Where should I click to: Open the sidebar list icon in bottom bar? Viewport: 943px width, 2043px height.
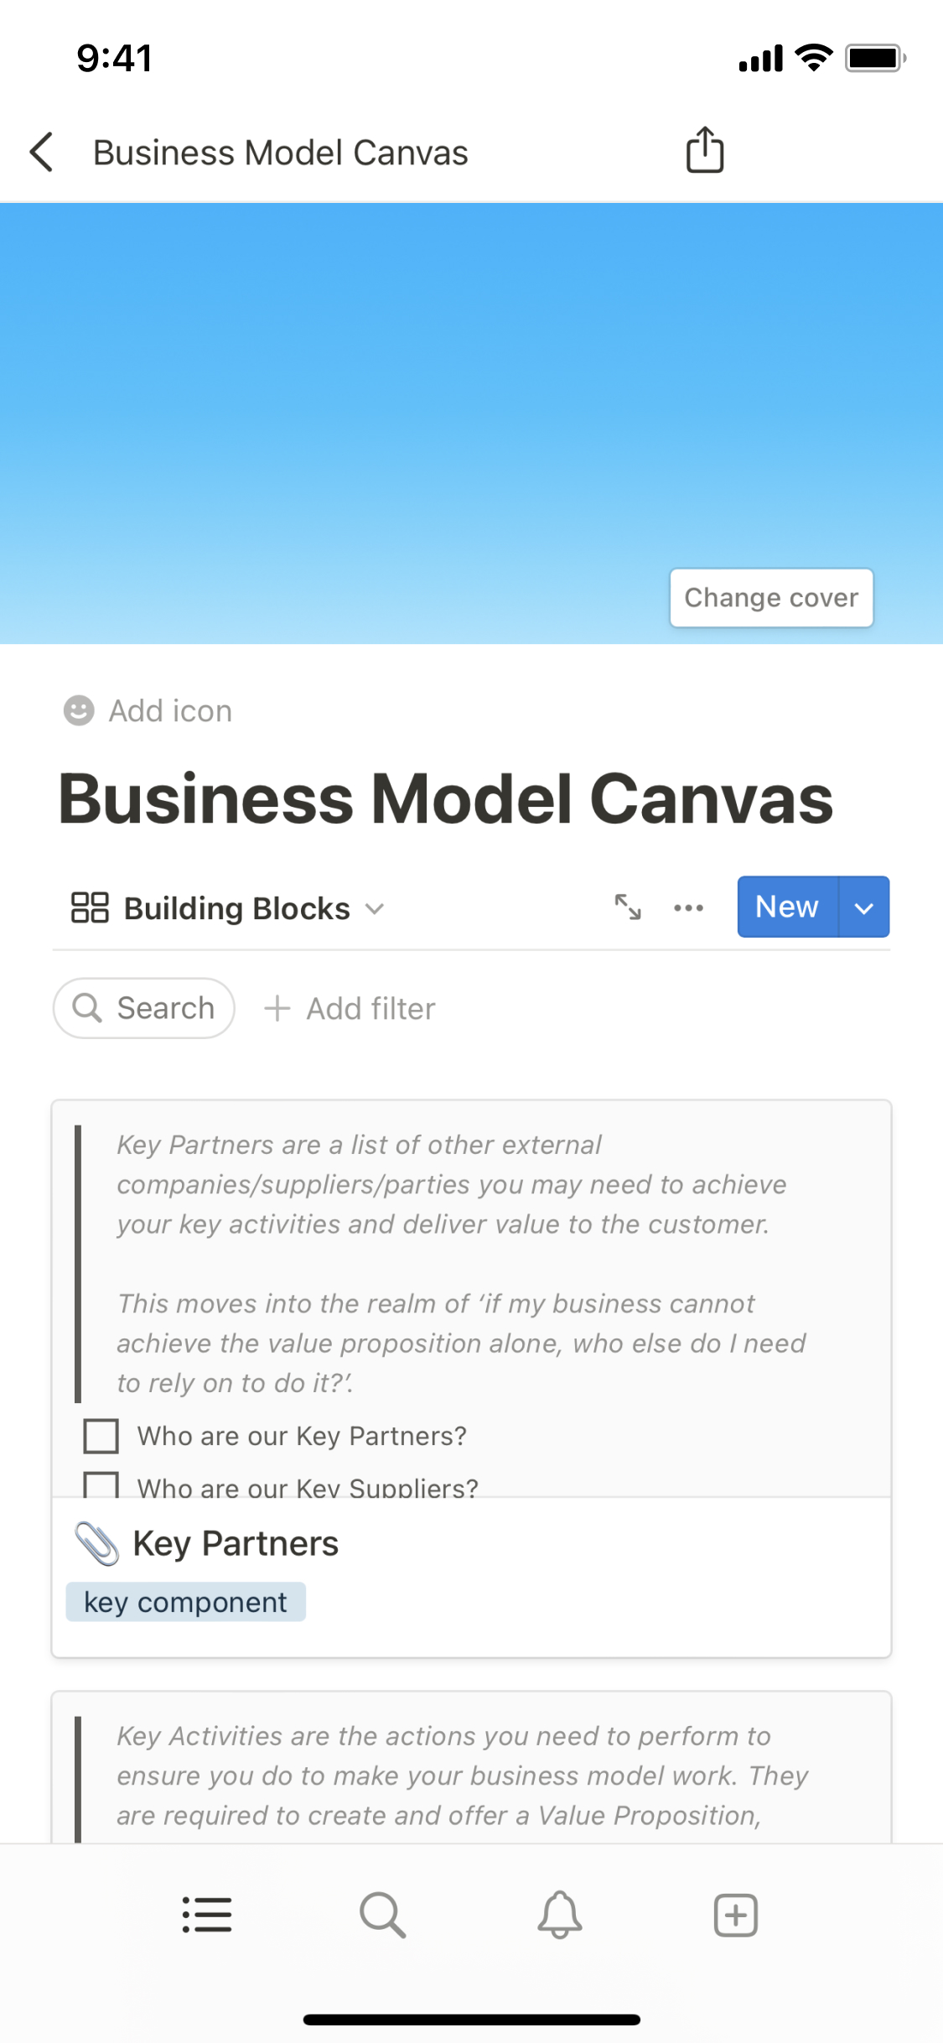(x=207, y=1915)
